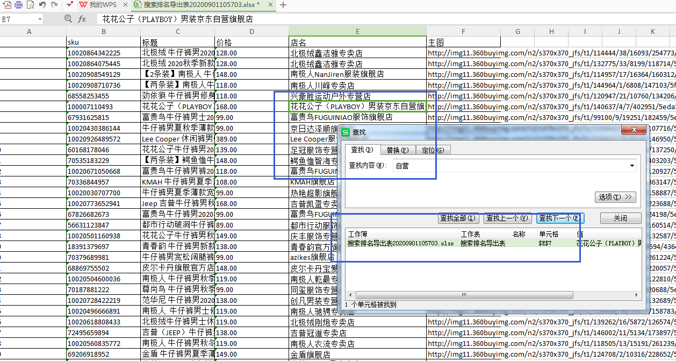Click the Name Box showing E7

pos(21,19)
